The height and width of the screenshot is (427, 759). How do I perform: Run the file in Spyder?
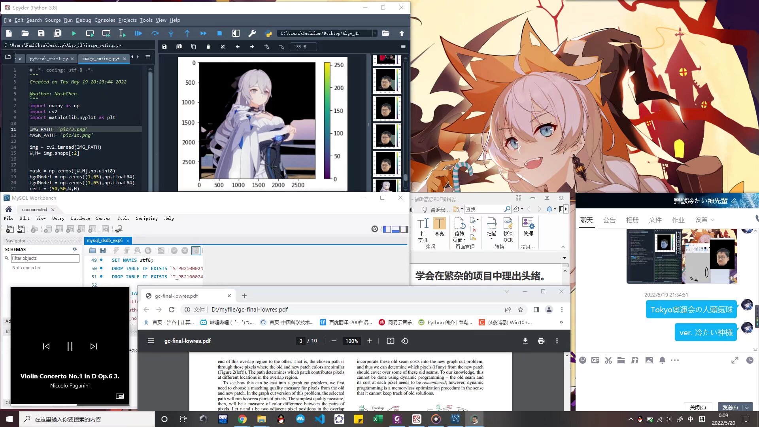(x=74, y=34)
